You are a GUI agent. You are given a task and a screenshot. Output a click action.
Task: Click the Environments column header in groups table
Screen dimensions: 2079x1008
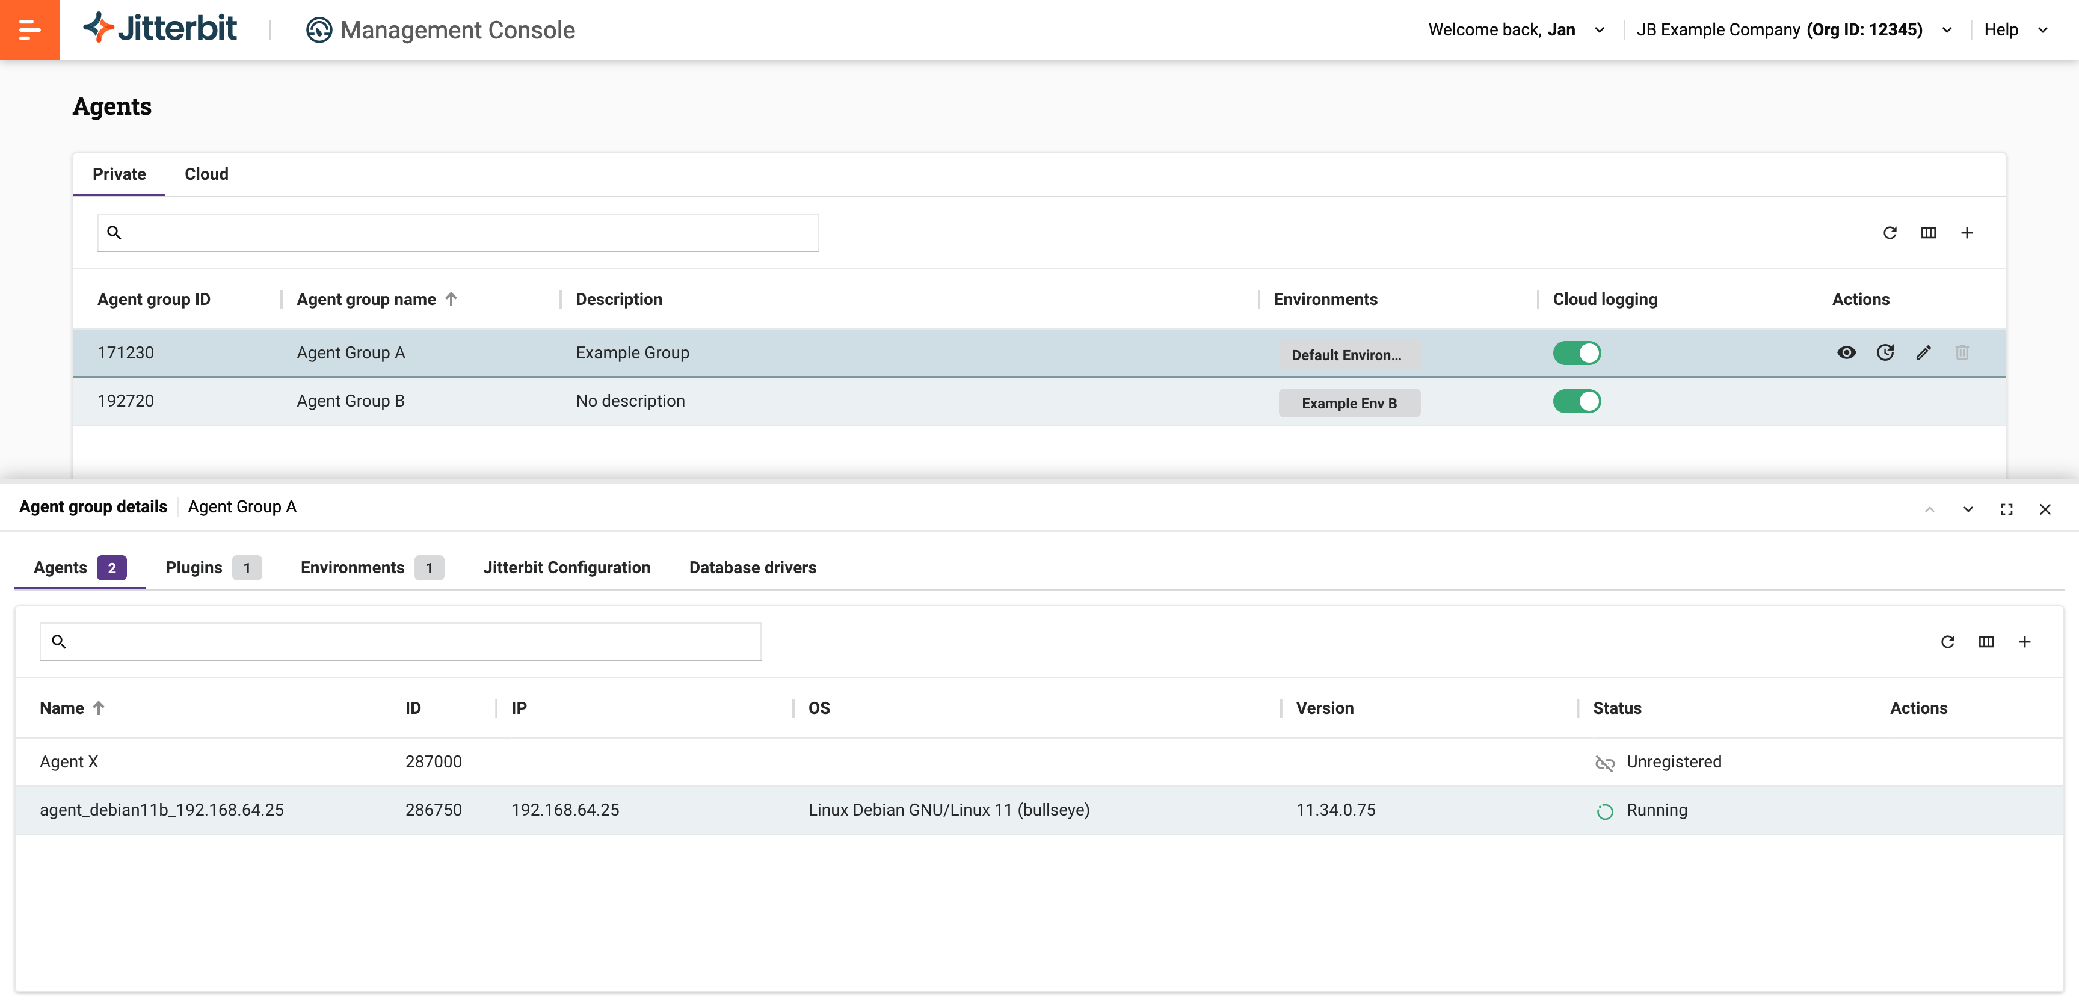pyautogui.click(x=1325, y=300)
